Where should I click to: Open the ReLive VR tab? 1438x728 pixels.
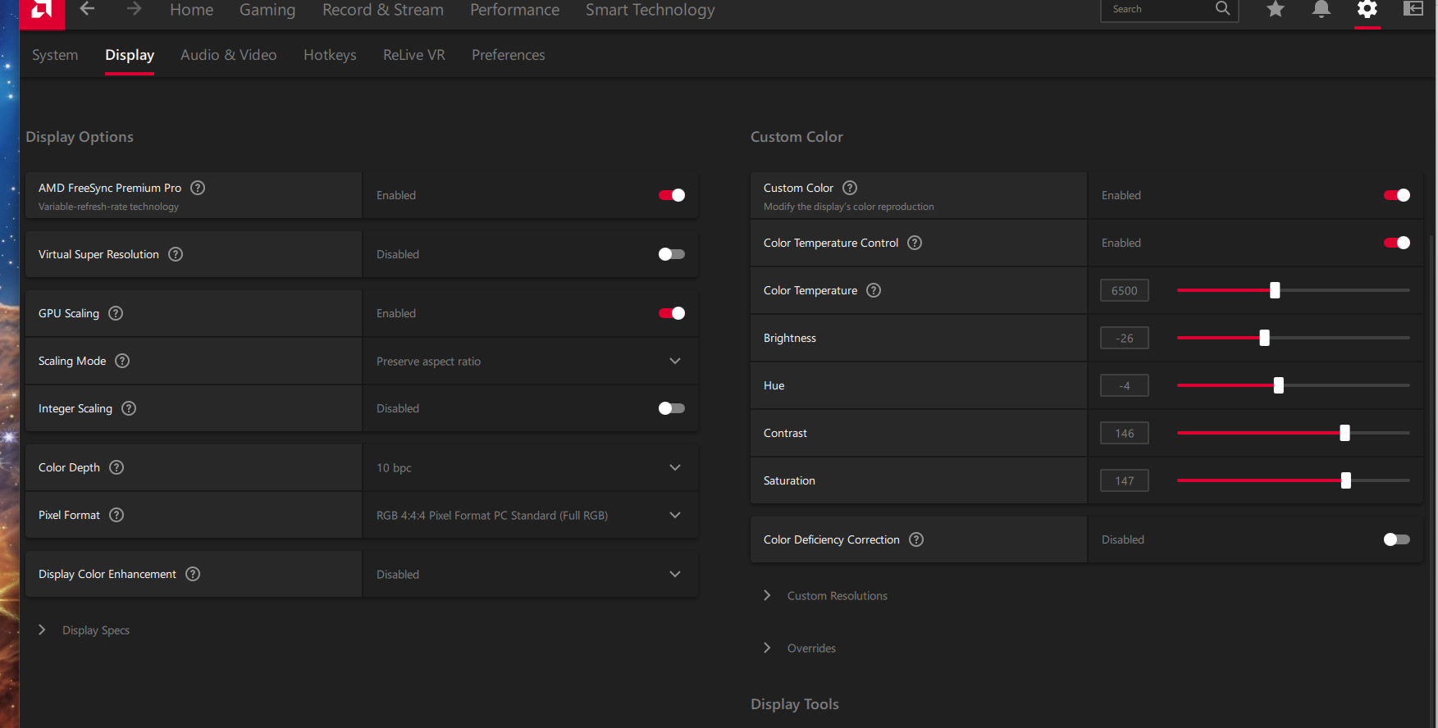click(414, 55)
